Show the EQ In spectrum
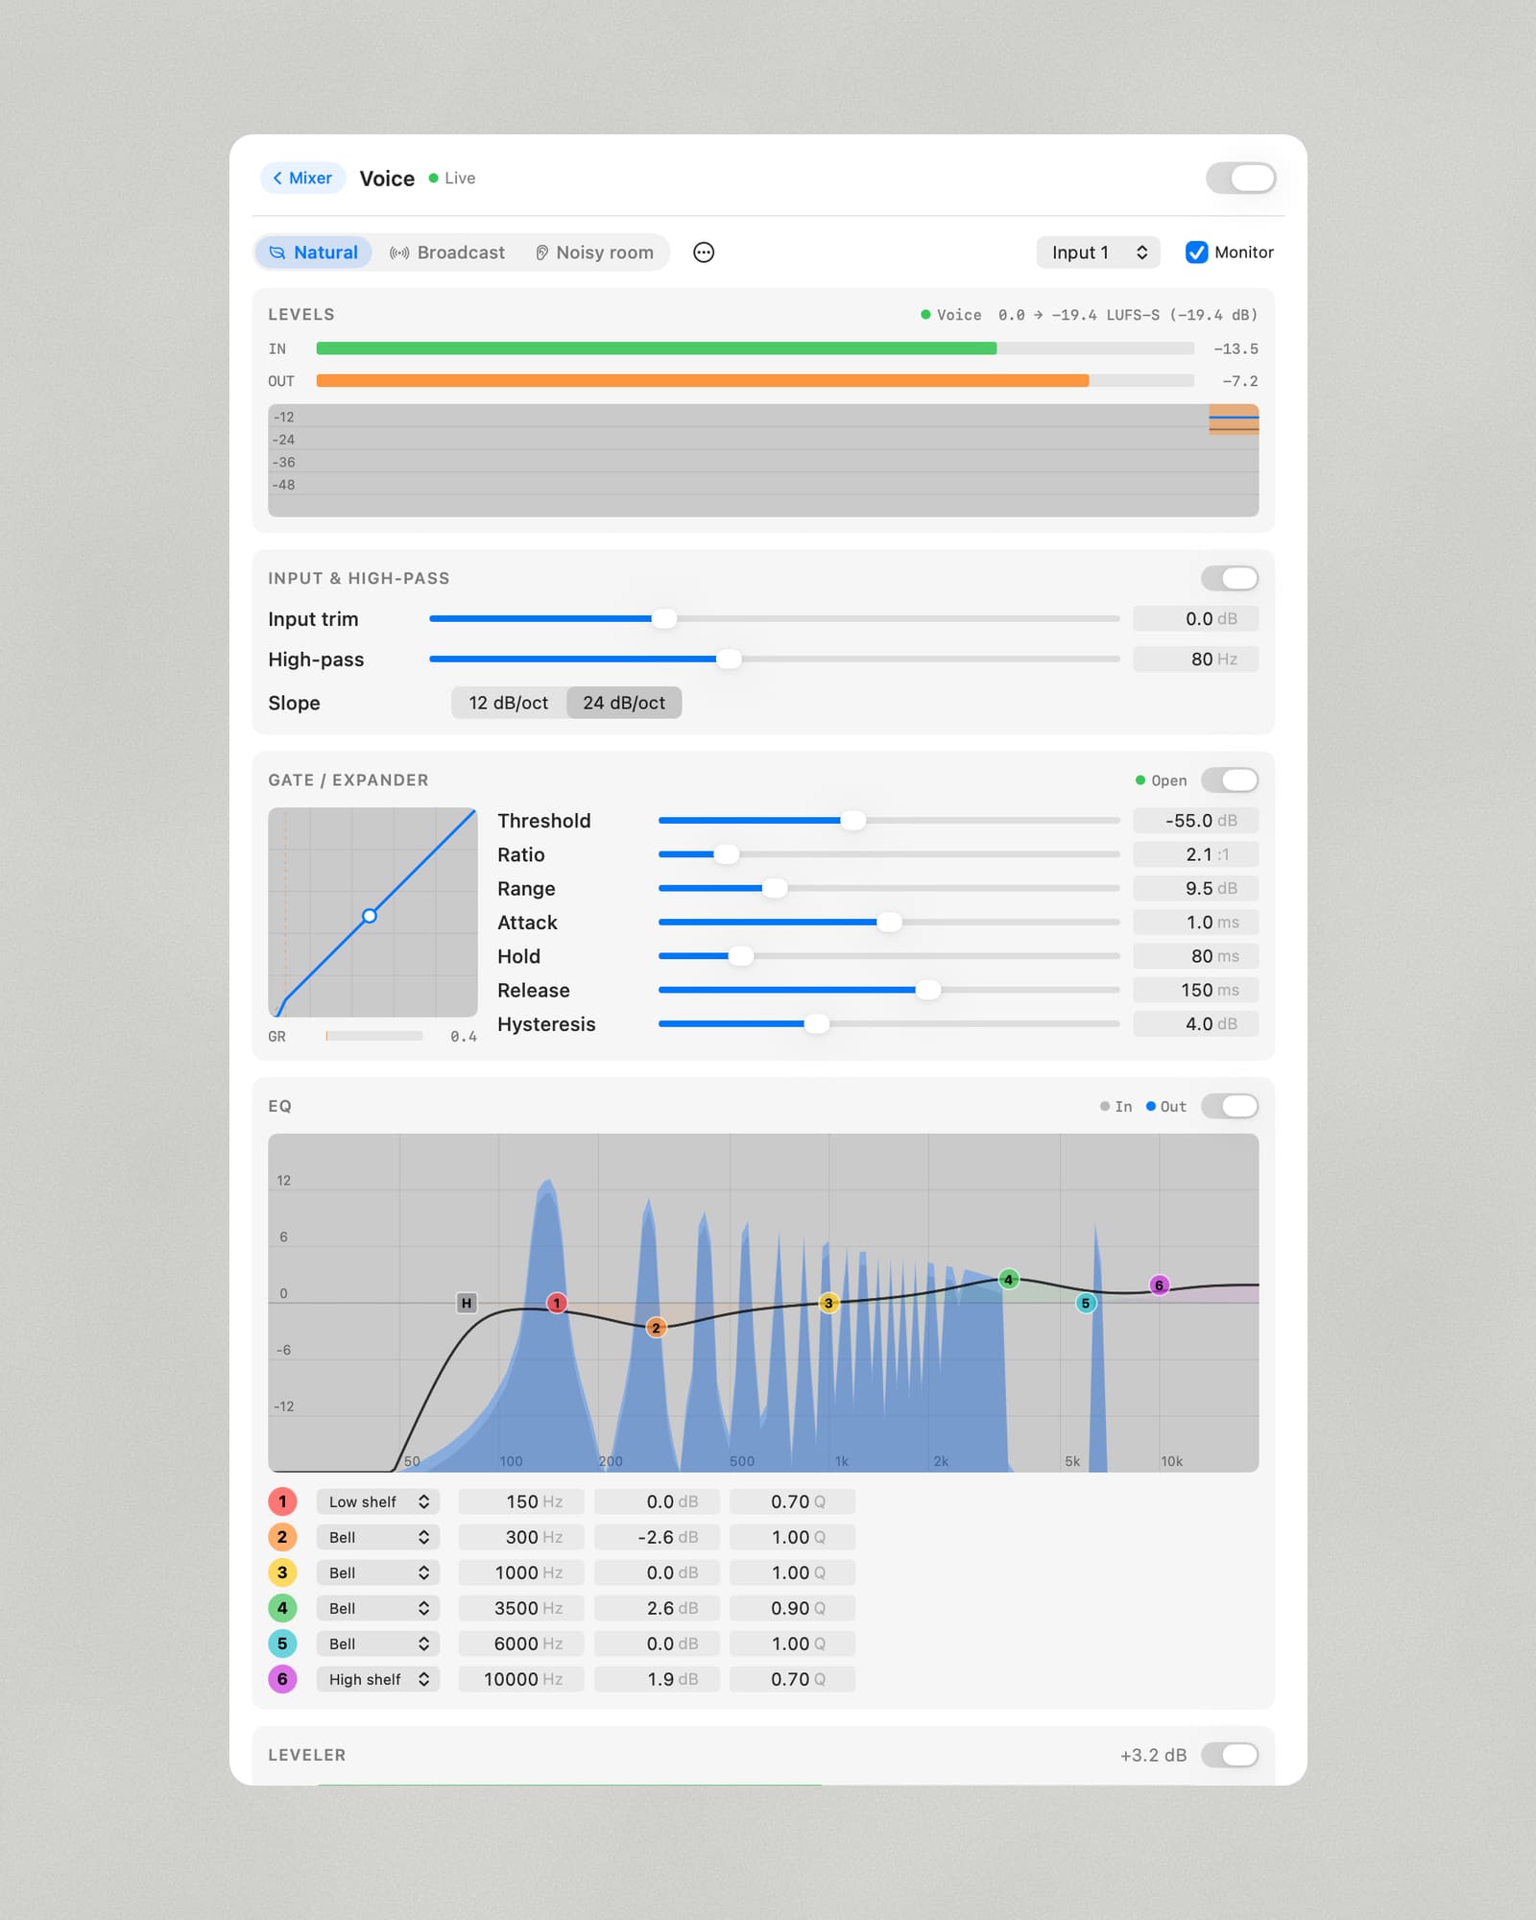 (1116, 1107)
